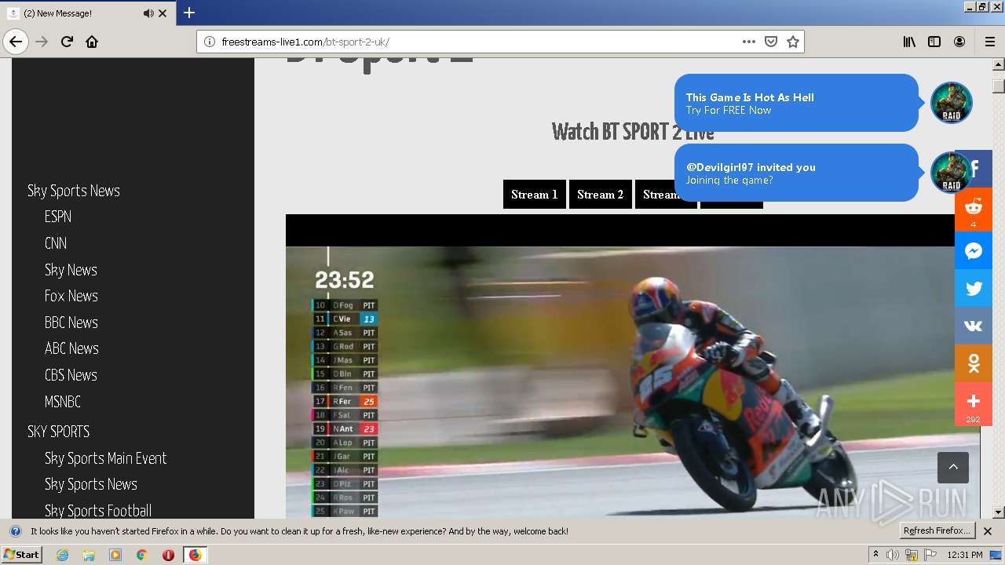This screenshot has height=565, width=1005.
Task: Open File Explorer from the taskbar
Action: [x=89, y=555]
